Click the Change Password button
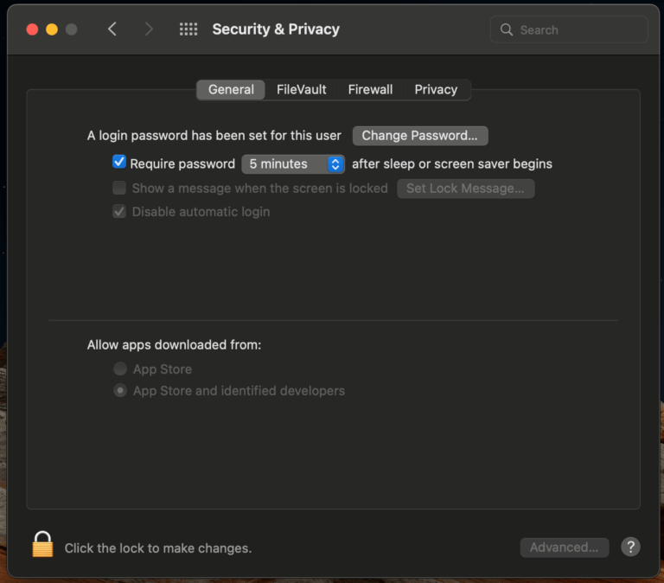 (x=420, y=136)
